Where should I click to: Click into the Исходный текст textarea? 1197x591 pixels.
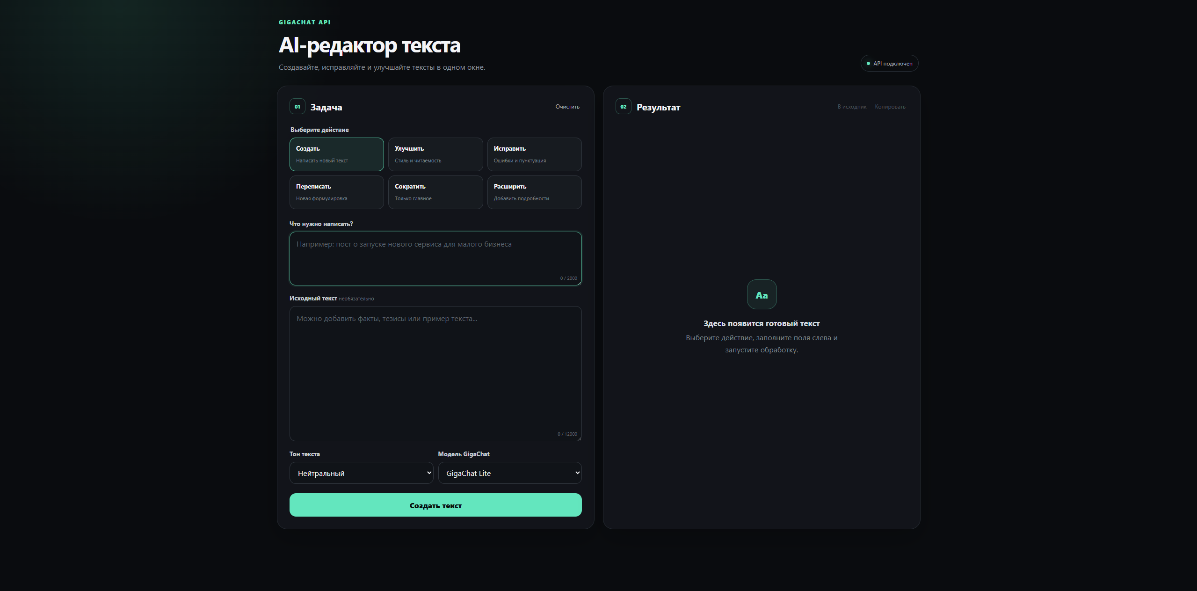[x=435, y=373]
